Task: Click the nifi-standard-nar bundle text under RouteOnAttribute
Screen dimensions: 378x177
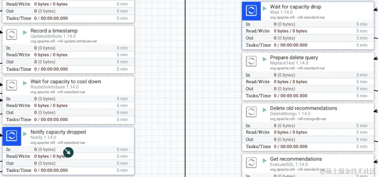Action: [x=58, y=92]
